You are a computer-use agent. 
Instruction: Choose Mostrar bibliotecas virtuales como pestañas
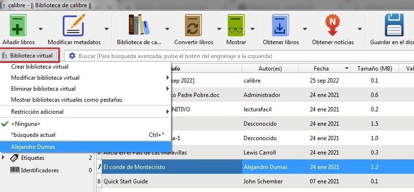click(x=66, y=100)
